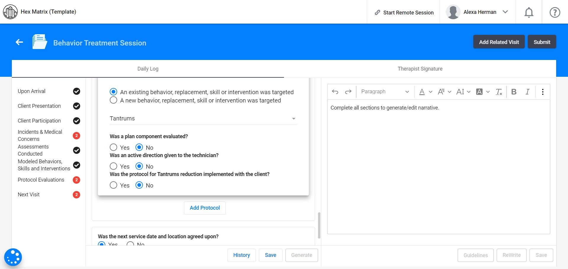Select Yes for Tantrums protocol implemented
The width and height of the screenshot is (568, 269).
(x=113, y=185)
